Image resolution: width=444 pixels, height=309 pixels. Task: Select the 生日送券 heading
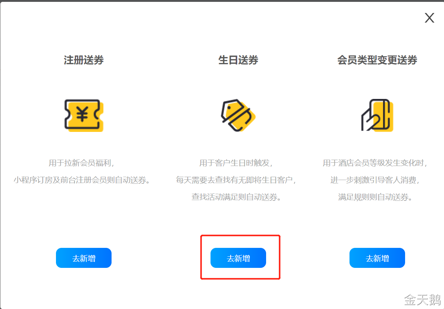(x=238, y=60)
